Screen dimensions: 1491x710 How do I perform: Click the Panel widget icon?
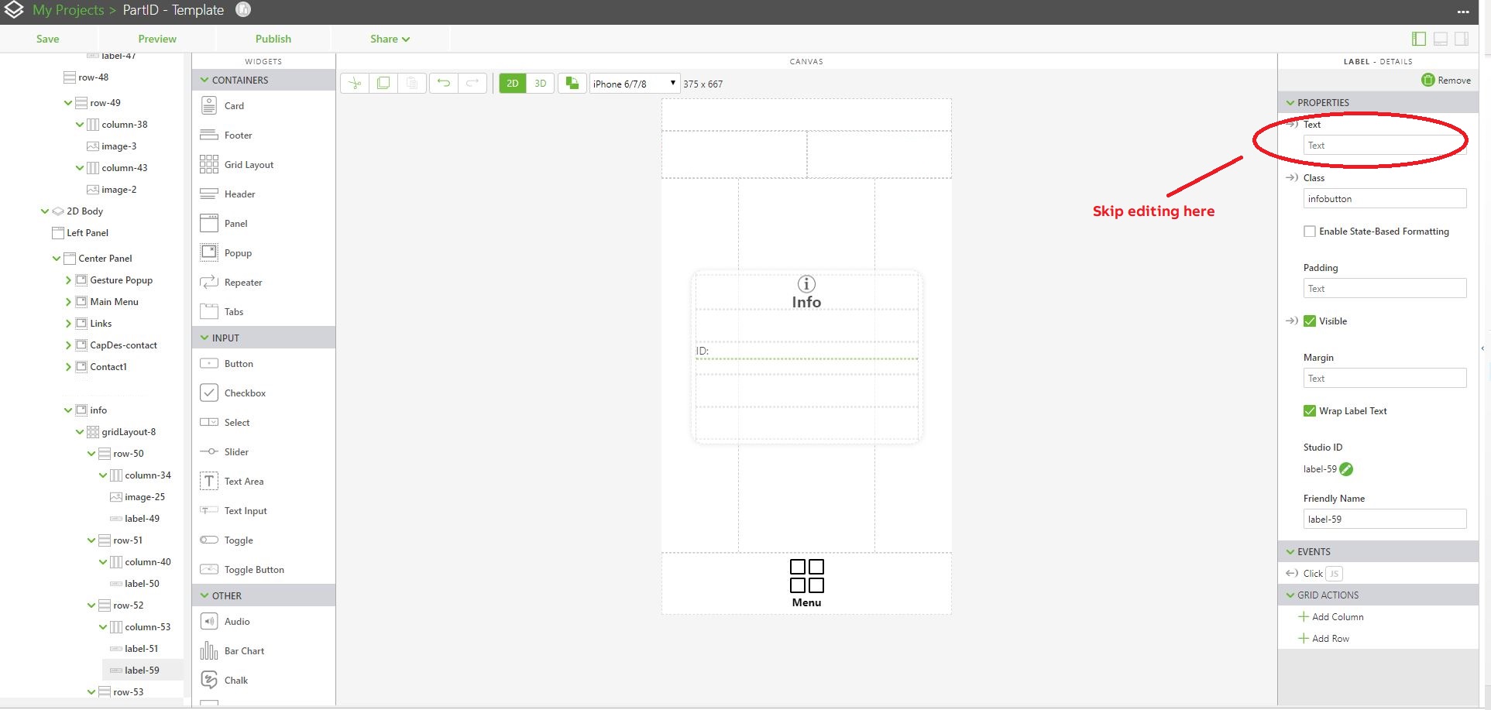pyautogui.click(x=209, y=223)
